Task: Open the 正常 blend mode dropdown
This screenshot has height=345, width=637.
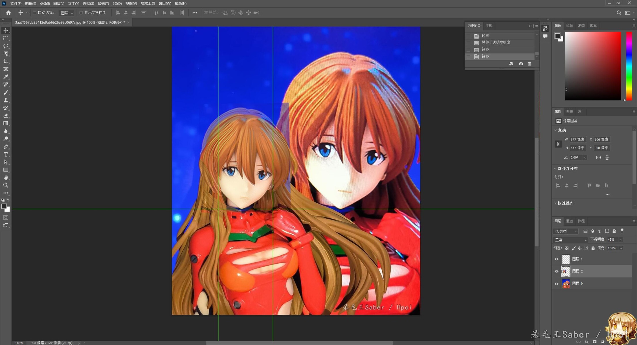Action: coord(571,240)
